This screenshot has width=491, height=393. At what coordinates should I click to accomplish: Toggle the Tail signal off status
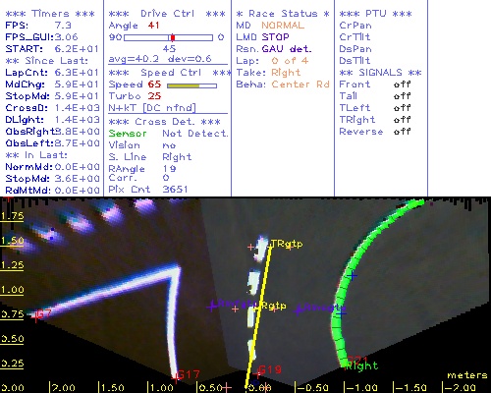coord(402,96)
